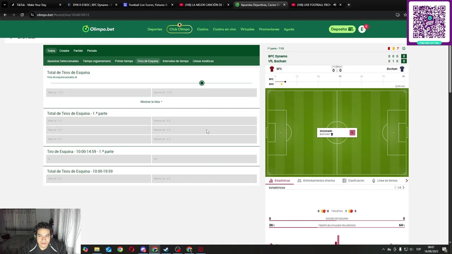Viewport: 452px width, 254px height.
Task: Click the microphone icon in system tray
Action: click(400, 249)
